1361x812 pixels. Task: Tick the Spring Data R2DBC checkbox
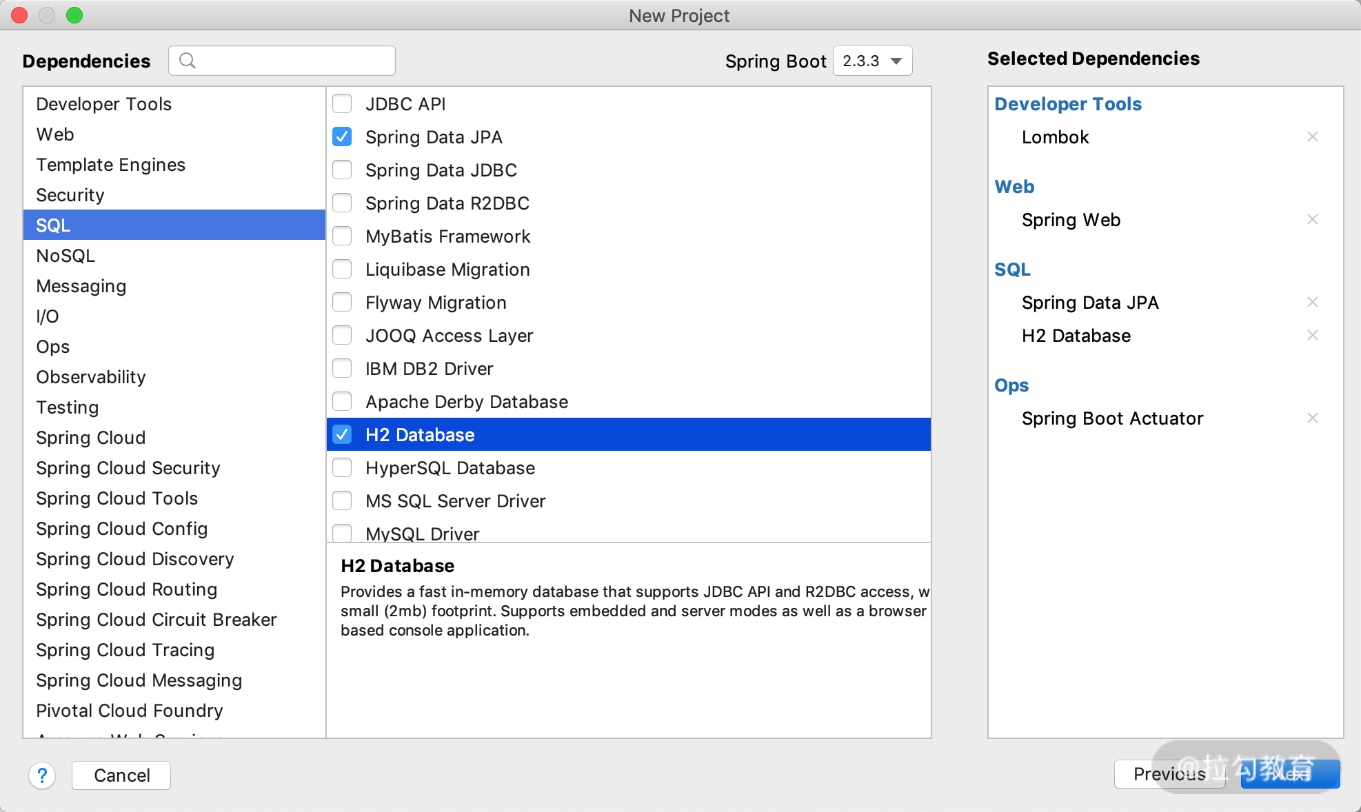[342, 203]
